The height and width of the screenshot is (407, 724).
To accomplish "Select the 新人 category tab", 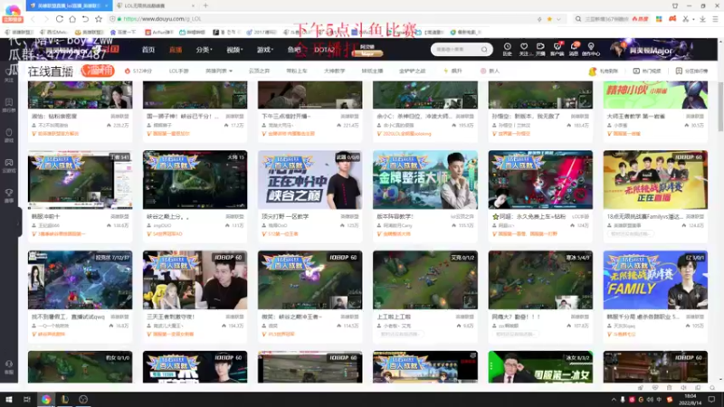I will [x=490, y=71].
